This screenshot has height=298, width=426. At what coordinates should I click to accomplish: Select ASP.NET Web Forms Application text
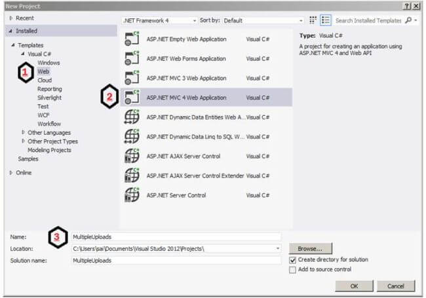(186, 59)
